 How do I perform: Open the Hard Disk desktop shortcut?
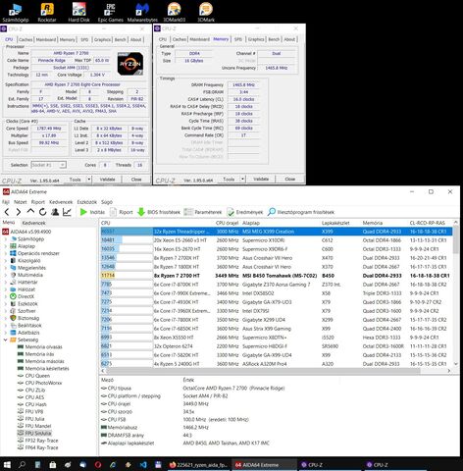pos(78,12)
